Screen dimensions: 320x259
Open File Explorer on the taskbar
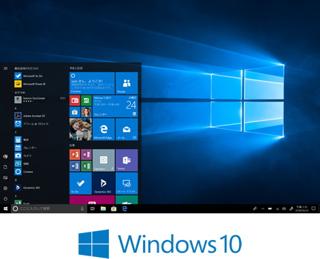(x=103, y=209)
